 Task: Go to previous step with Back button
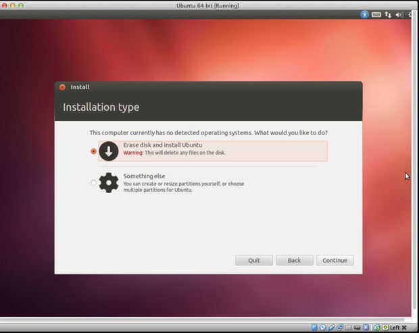[x=294, y=260]
